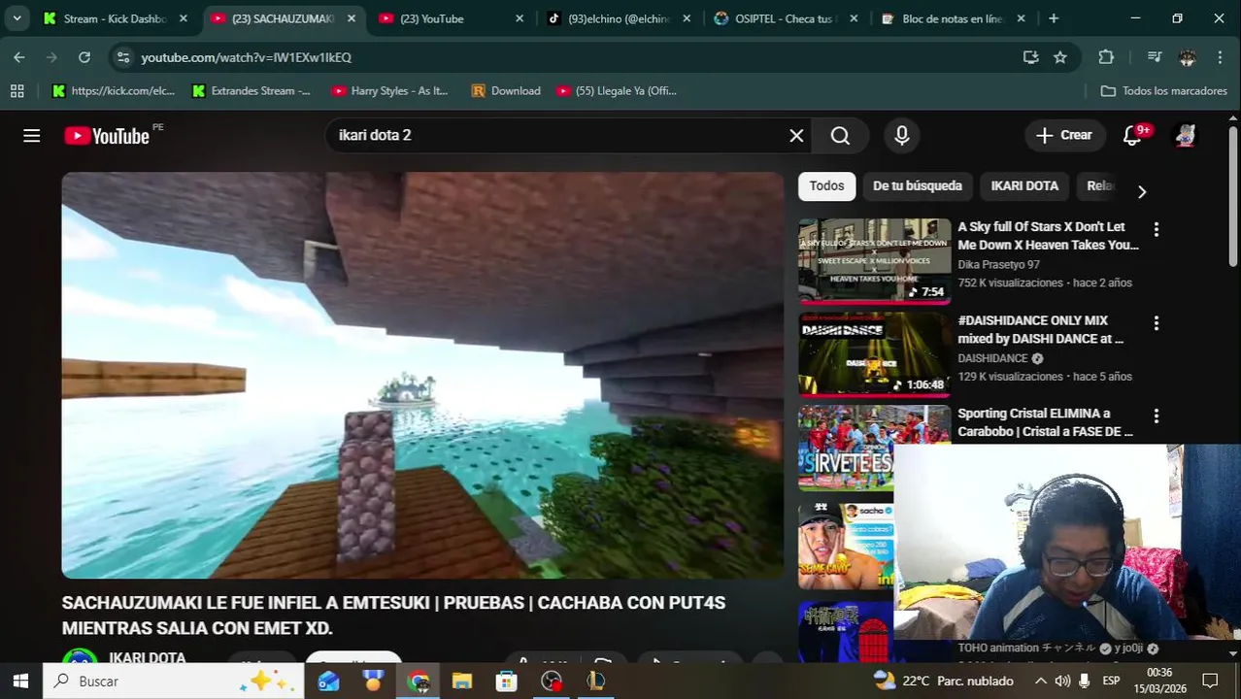
Task: Click the magnifier search button
Action: point(841,136)
